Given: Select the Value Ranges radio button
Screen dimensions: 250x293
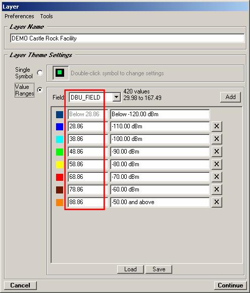Looking at the screenshot, I should 40,90.
